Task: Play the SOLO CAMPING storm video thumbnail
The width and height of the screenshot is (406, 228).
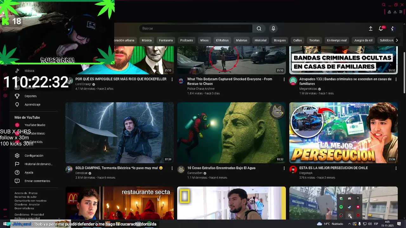Action: (120, 133)
